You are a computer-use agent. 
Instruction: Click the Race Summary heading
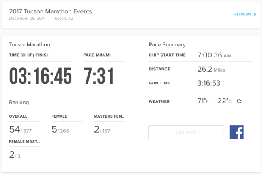(x=167, y=44)
